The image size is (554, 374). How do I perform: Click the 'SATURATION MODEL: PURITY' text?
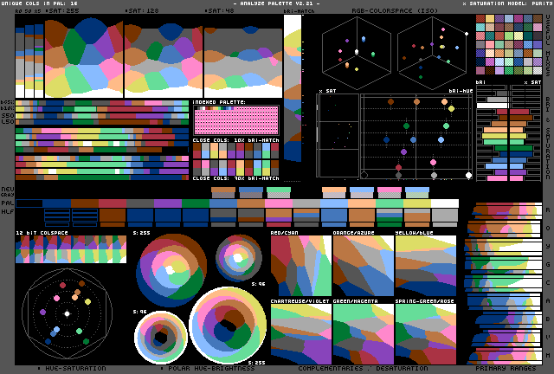pyautogui.click(x=508, y=3)
